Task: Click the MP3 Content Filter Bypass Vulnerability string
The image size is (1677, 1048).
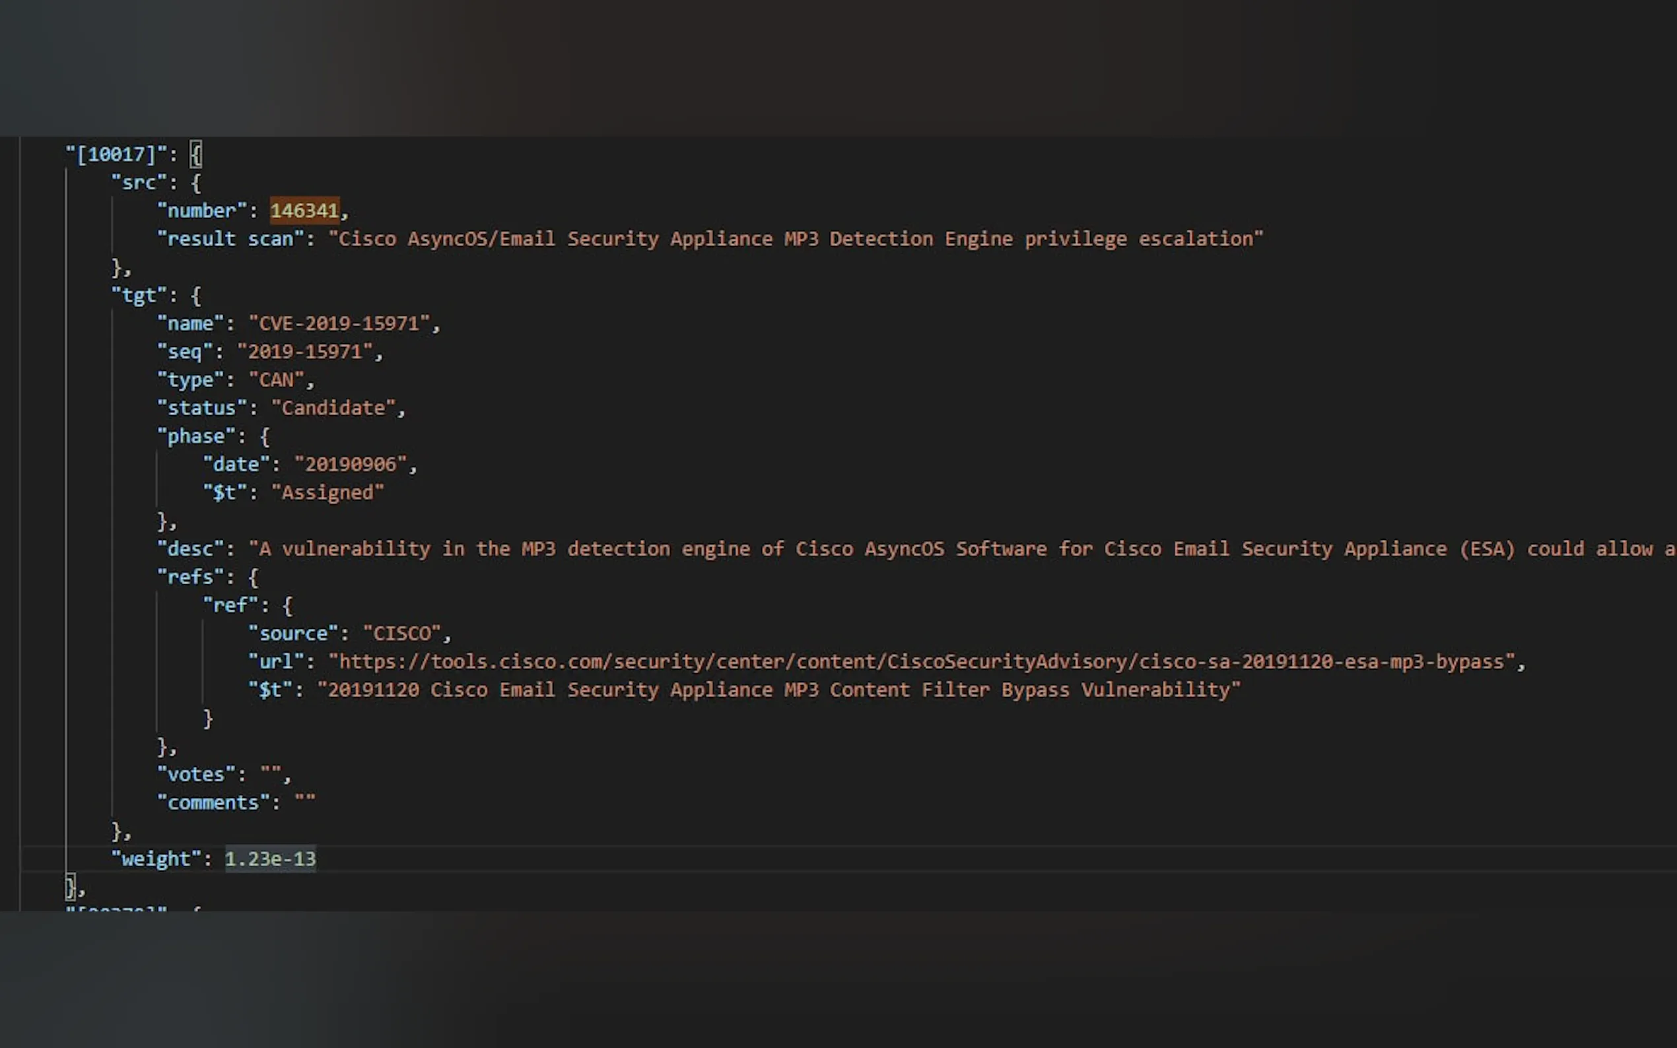Action: [x=778, y=690]
